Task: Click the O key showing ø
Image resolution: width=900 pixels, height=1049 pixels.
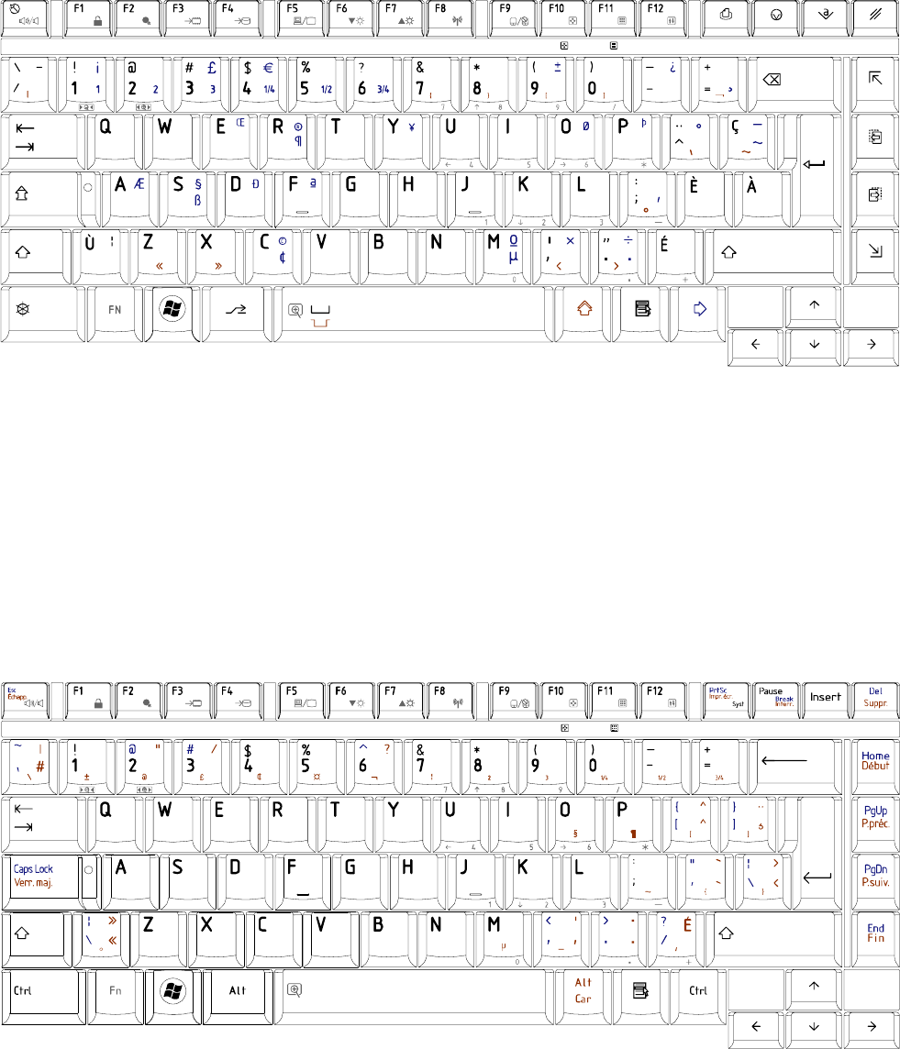Action: pos(574,142)
